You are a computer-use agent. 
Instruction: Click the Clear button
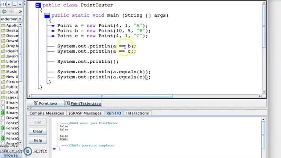tap(38, 131)
